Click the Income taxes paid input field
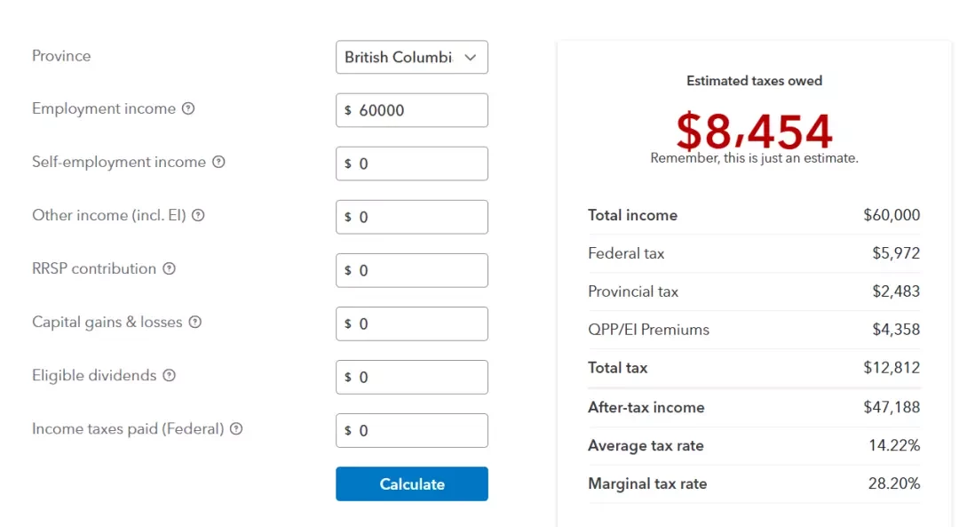Screen dimensions: 959x527 tap(412, 430)
